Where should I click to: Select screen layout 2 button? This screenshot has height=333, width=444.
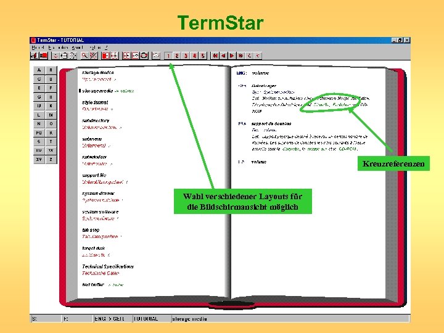(x=177, y=55)
